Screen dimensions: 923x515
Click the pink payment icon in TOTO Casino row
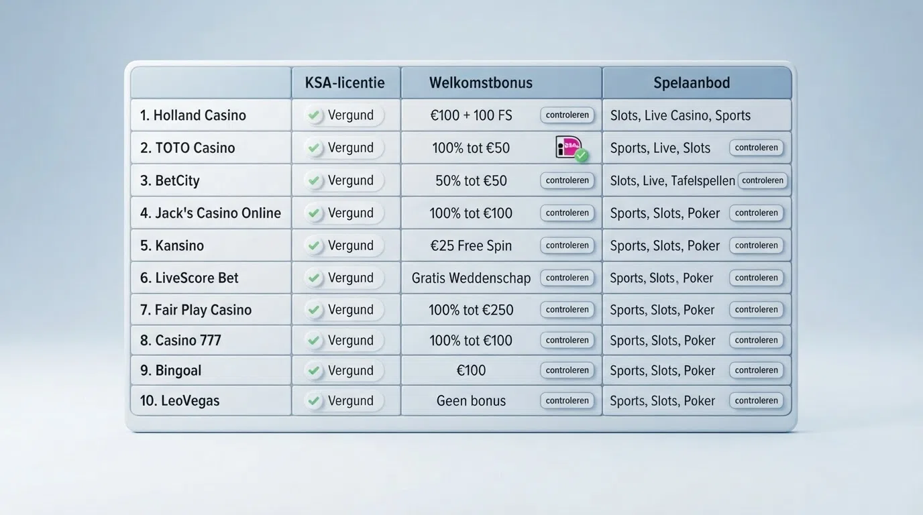tap(572, 148)
